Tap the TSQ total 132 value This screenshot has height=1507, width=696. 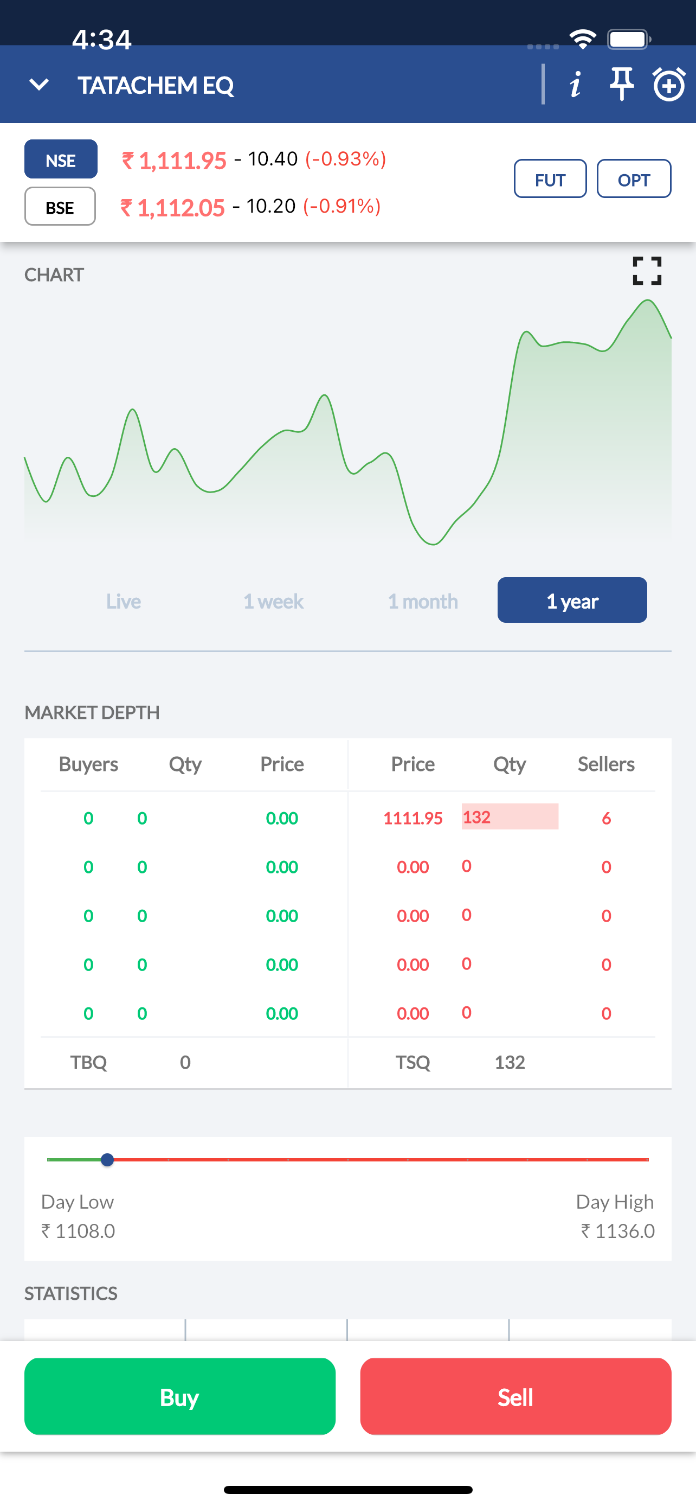(x=510, y=1062)
